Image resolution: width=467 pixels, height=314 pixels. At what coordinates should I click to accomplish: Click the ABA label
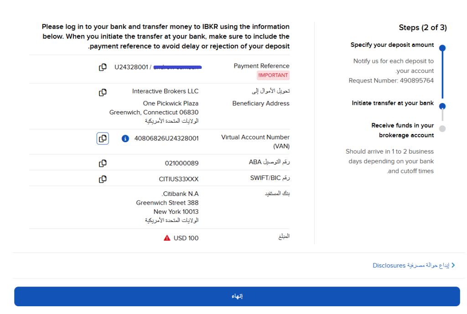pyautogui.click(x=269, y=162)
